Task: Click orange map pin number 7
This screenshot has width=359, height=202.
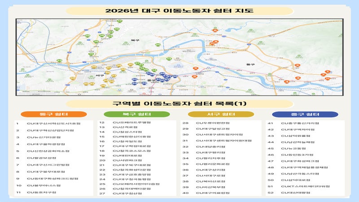Action: click(323, 75)
